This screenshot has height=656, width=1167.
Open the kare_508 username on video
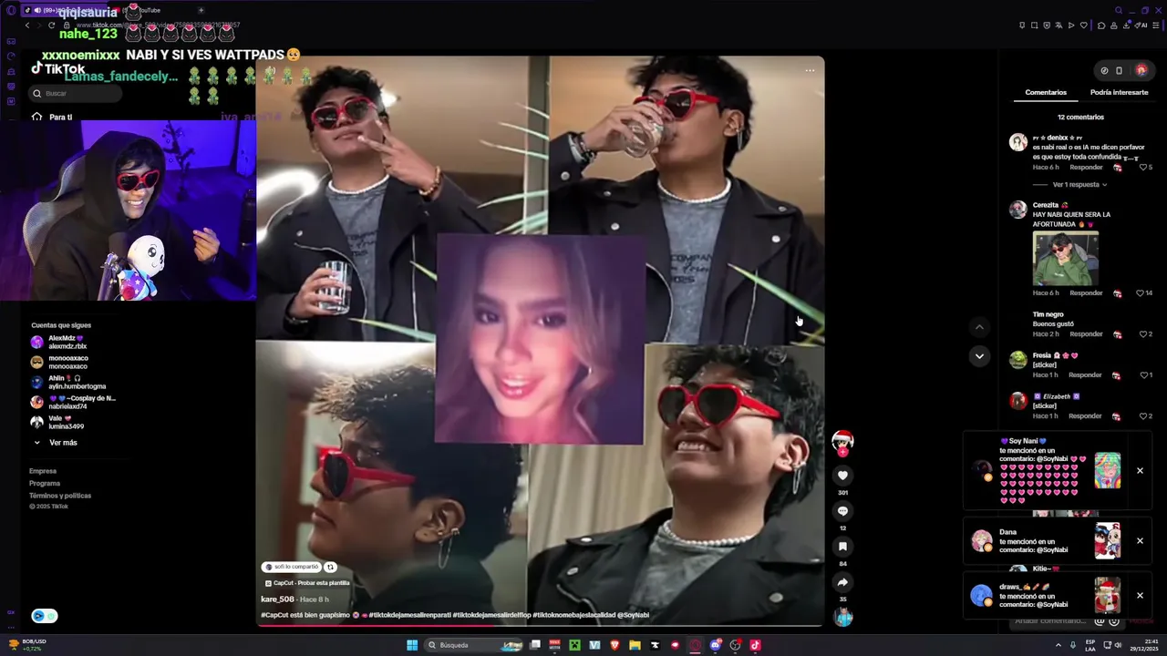[x=277, y=600]
